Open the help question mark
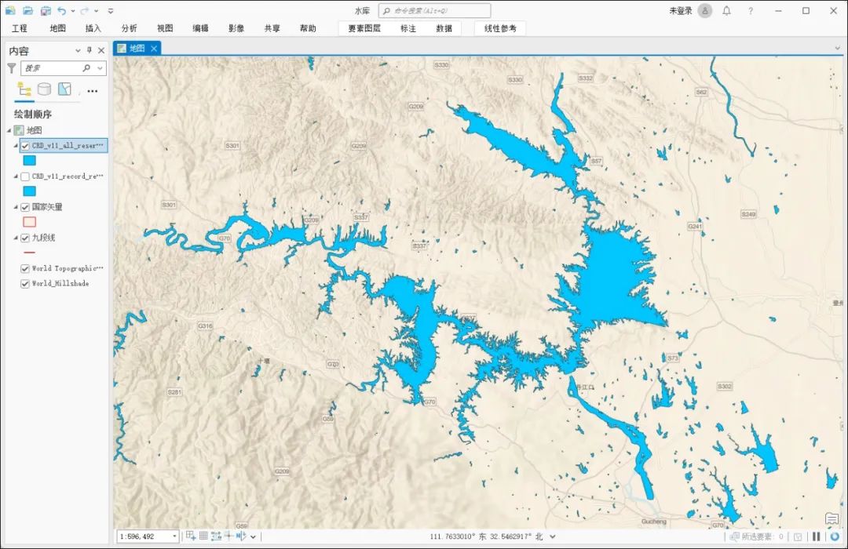This screenshot has height=549, width=848. click(750, 11)
